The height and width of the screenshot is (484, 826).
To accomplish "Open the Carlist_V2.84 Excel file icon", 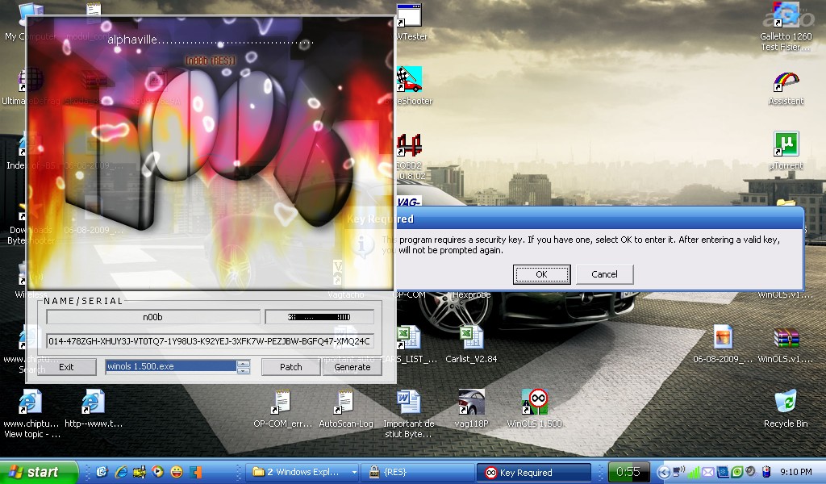I will pyautogui.click(x=470, y=337).
